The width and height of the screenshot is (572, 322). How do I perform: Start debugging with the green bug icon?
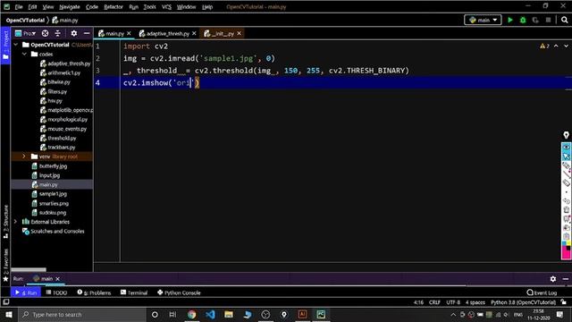pyautogui.click(x=523, y=20)
